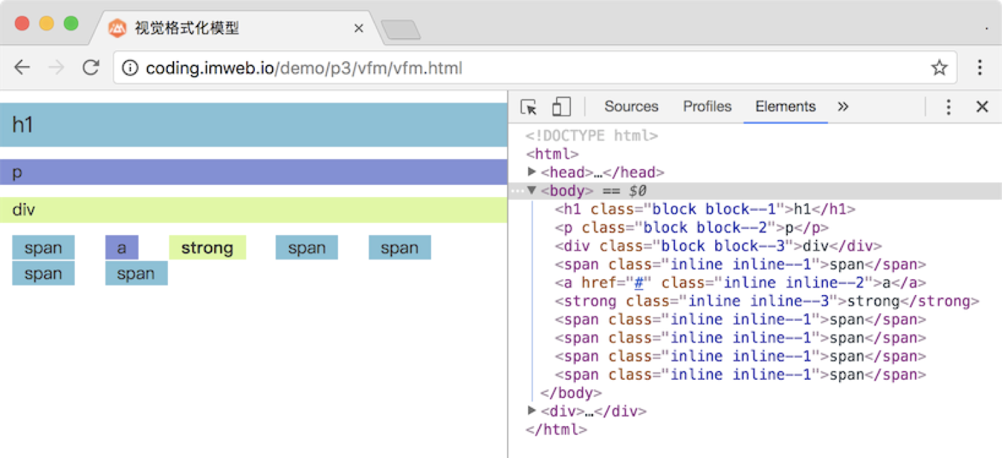
Task: Show more DevTools tabs via chevron
Action: [843, 107]
